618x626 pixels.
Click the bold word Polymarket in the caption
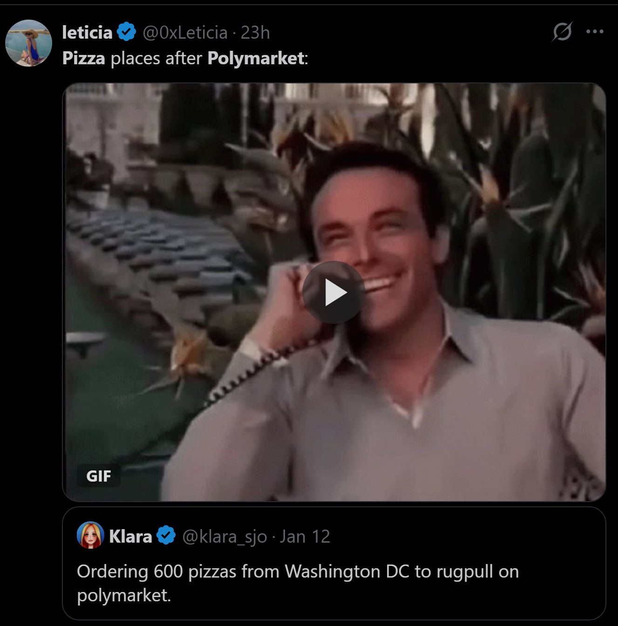pyautogui.click(x=256, y=58)
